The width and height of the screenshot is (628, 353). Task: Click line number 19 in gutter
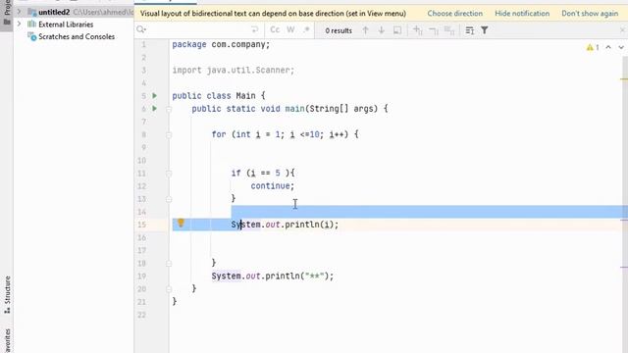pos(141,277)
